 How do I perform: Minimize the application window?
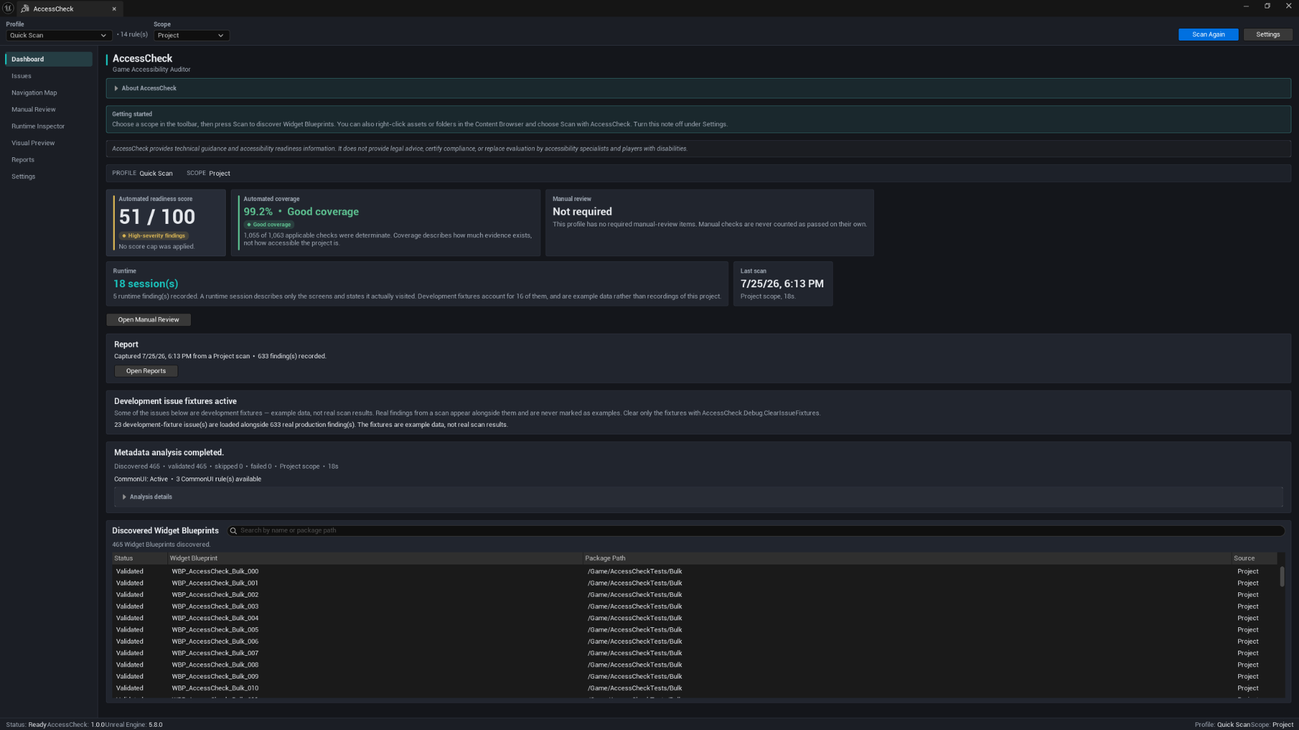tap(1246, 6)
